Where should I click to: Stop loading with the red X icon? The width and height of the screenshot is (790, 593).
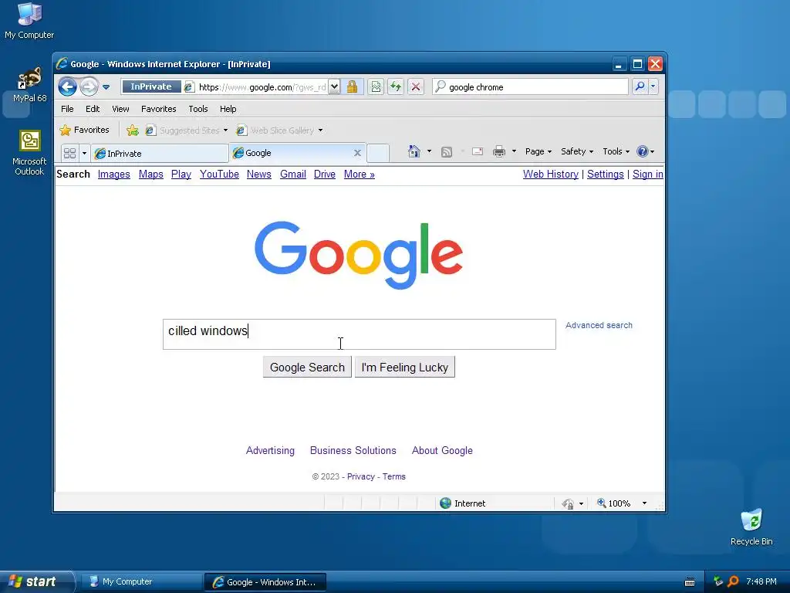(x=416, y=86)
